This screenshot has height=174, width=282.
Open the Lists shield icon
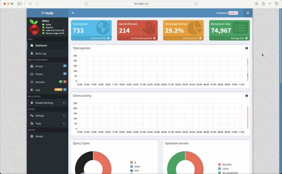point(32,90)
